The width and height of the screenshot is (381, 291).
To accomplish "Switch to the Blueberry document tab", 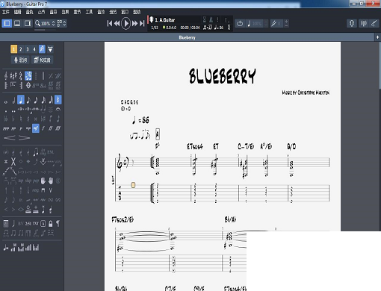I will click(x=187, y=37).
